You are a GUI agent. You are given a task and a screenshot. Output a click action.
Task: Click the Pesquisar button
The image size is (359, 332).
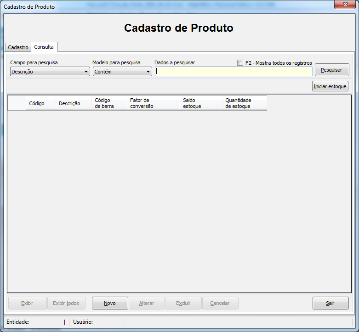[x=332, y=70]
